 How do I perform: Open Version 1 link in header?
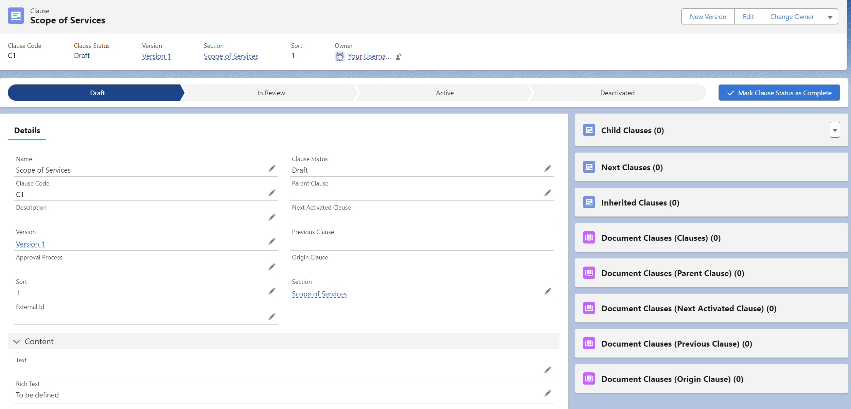[156, 56]
